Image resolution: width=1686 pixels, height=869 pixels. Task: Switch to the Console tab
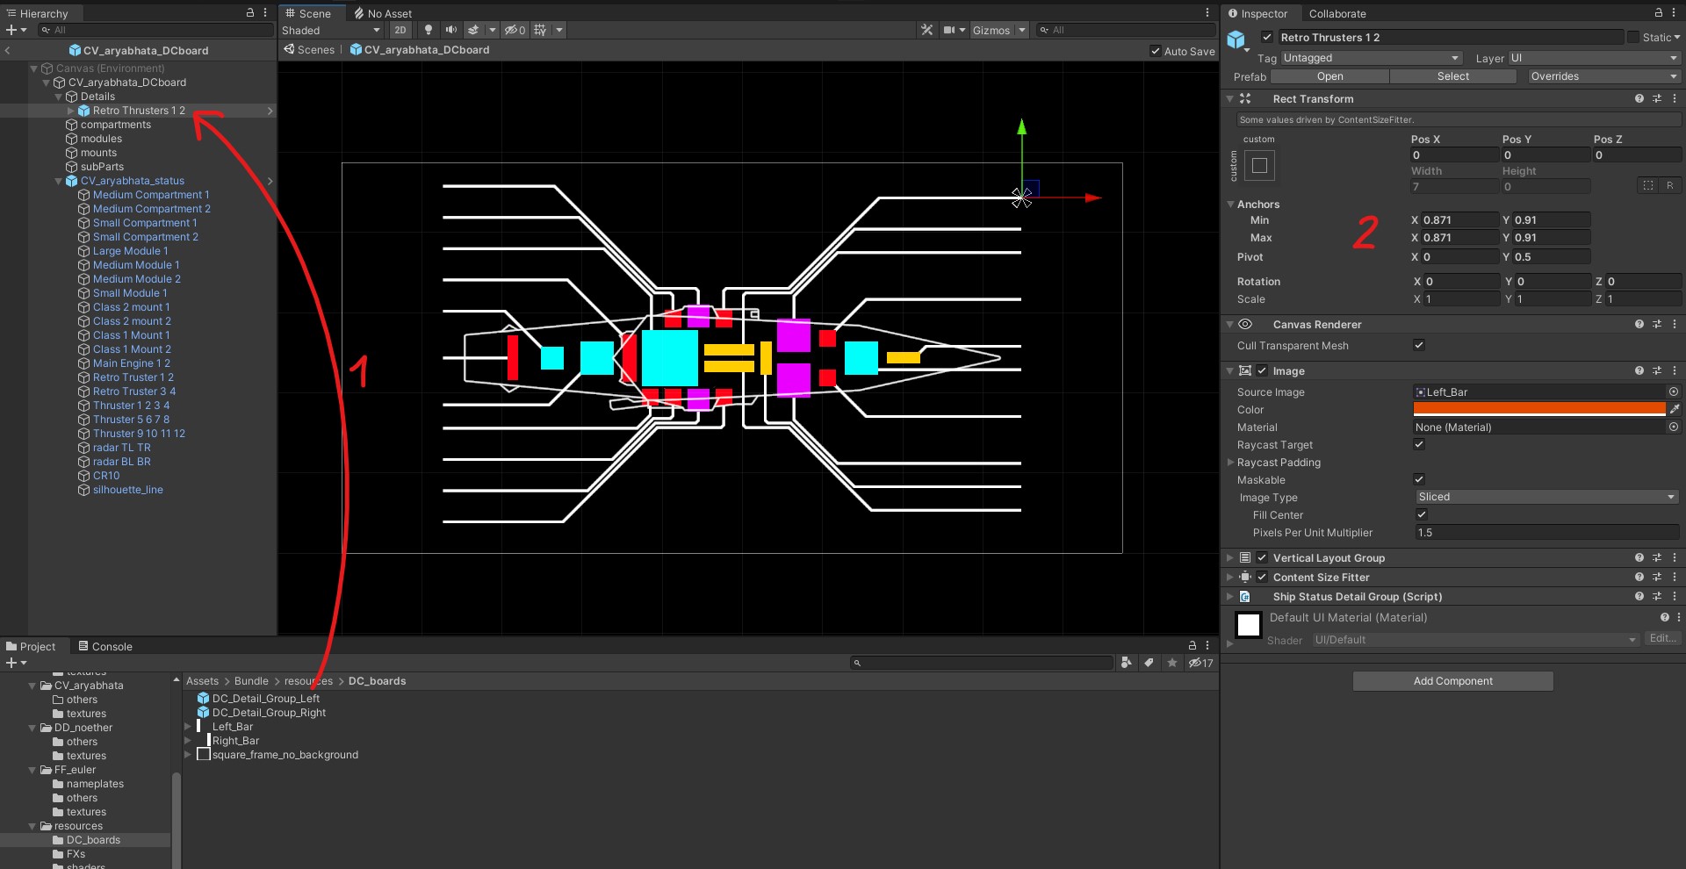point(105,646)
